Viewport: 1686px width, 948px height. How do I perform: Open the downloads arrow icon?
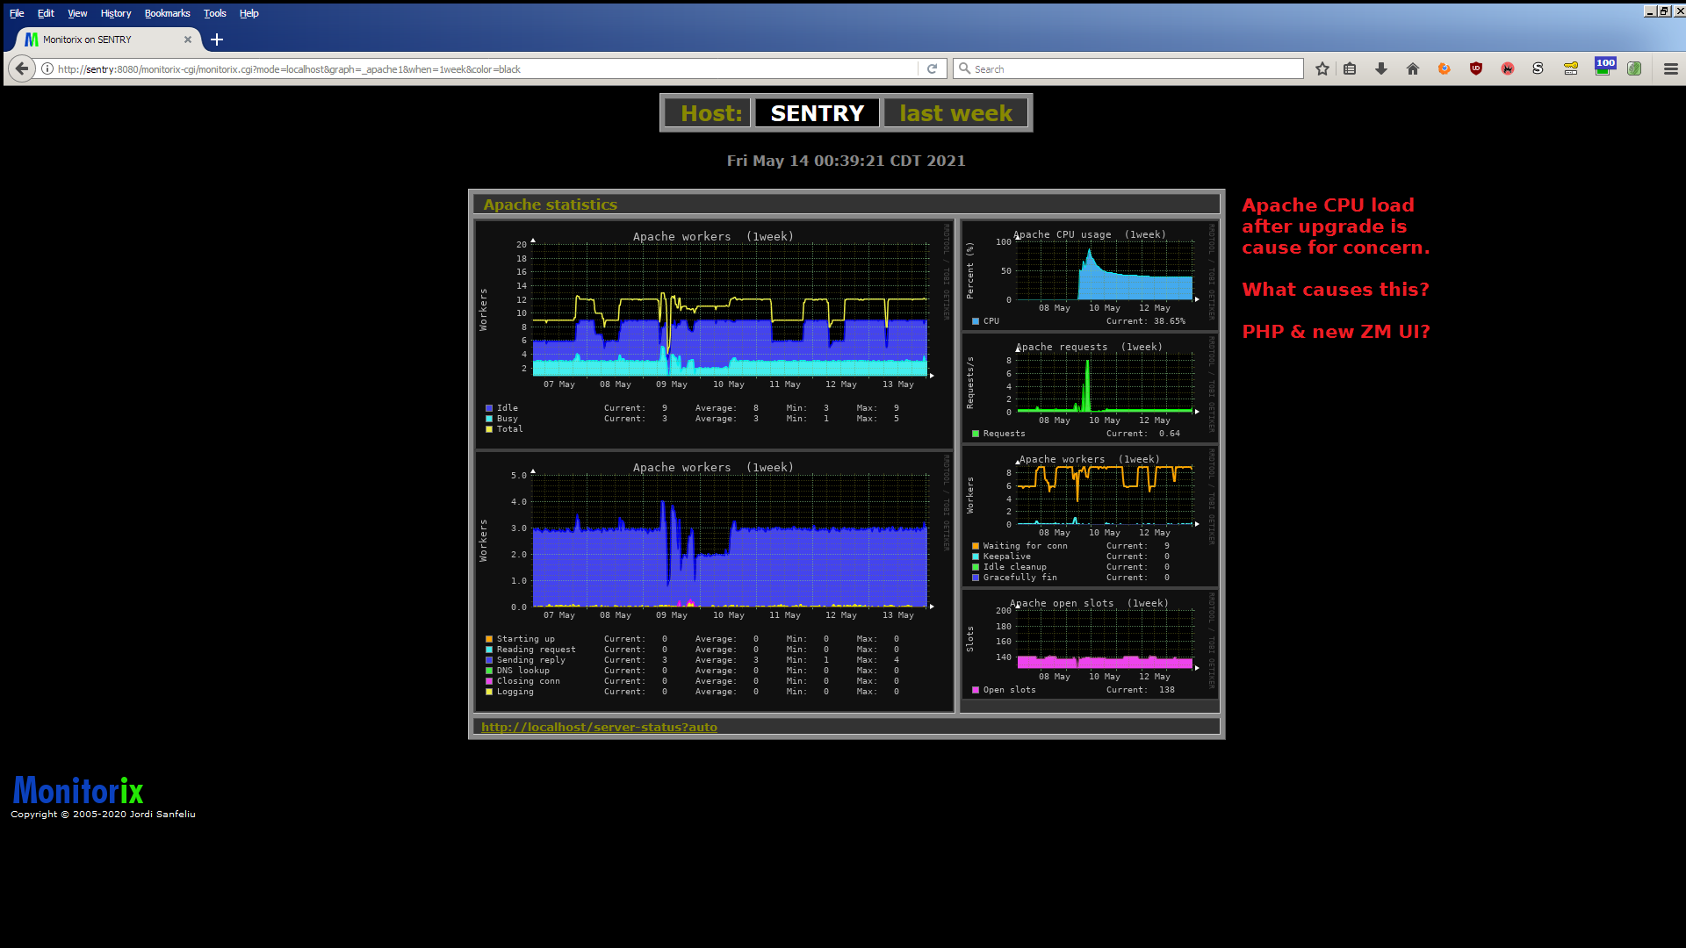tap(1381, 68)
